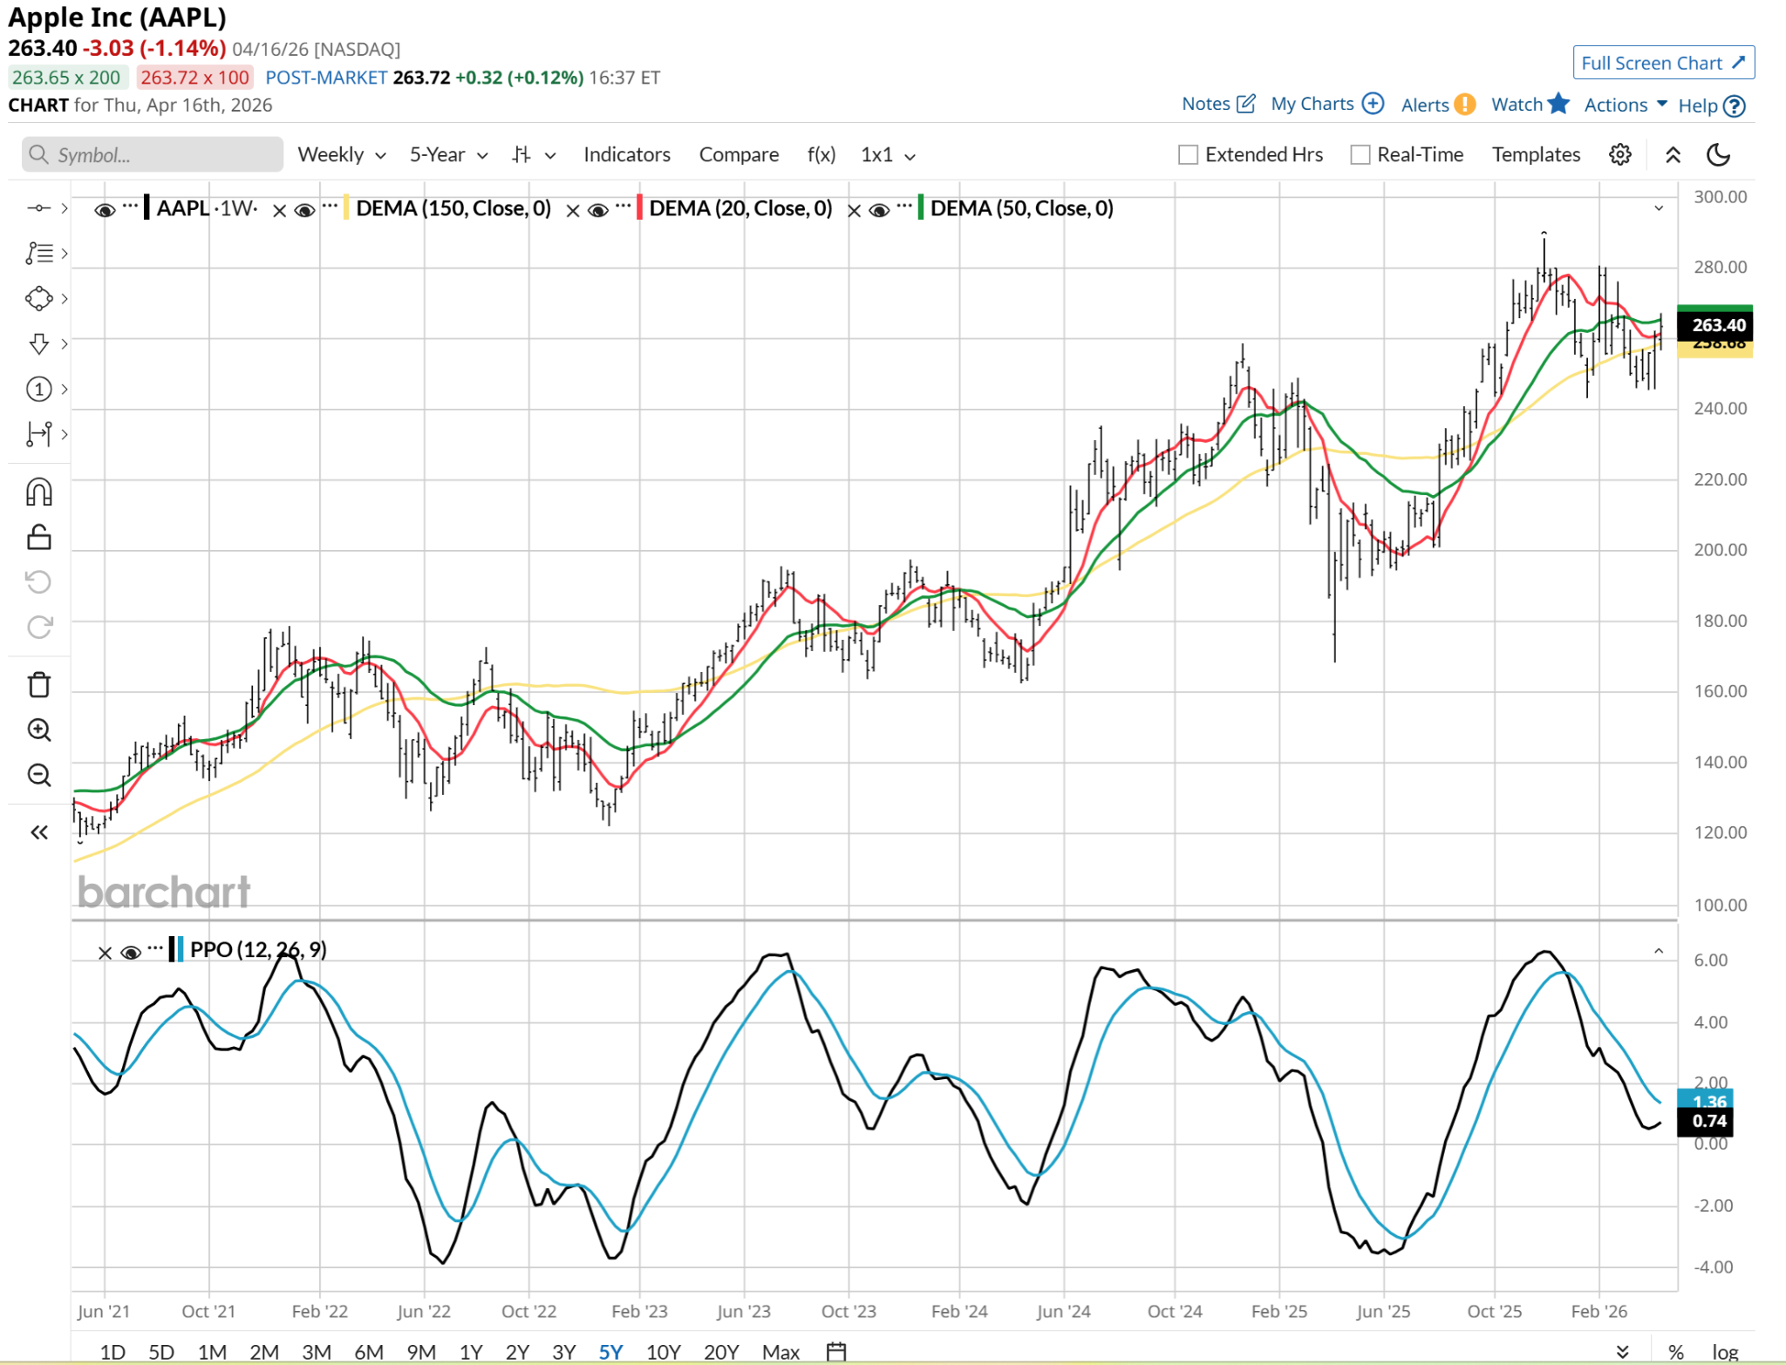This screenshot has height=1365, width=1786.
Task: Click the zoom in magnifier icon
Action: coord(39,730)
